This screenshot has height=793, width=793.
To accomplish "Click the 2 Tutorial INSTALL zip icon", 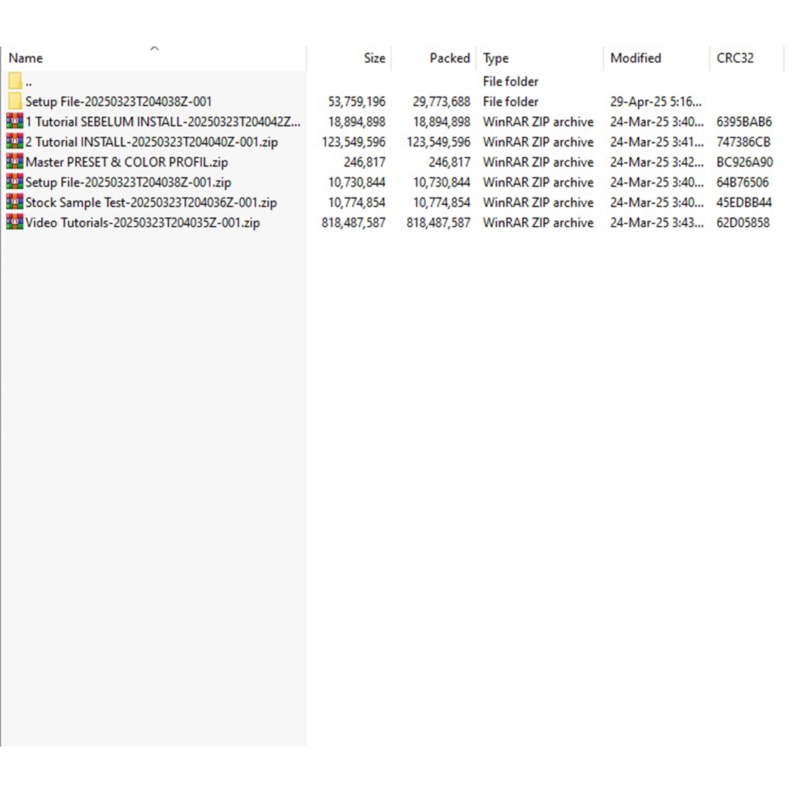I will 15,142.
